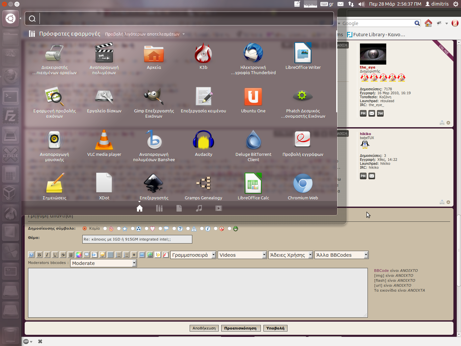Collapse results via Προβολή λιγότερων αποτελεσμάτων

[145, 34]
